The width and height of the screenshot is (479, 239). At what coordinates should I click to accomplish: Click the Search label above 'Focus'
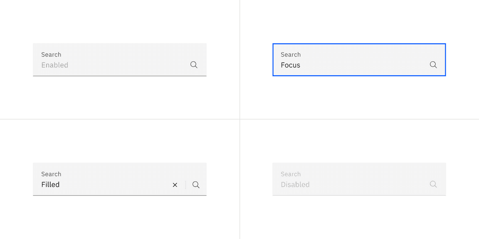tap(291, 55)
